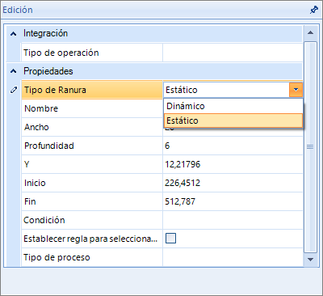323x296 pixels.
Task: Open the Tipo de Ranura dropdown arrow
Action: point(296,90)
